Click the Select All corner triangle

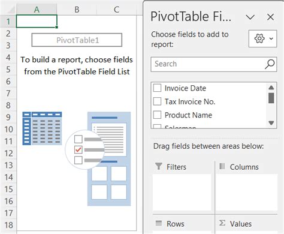click(x=10, y=10)
